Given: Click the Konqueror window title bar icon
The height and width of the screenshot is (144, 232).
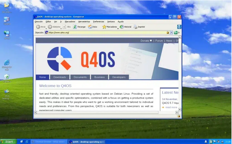Looking at the screenshot, I should [x=35, y=17].
